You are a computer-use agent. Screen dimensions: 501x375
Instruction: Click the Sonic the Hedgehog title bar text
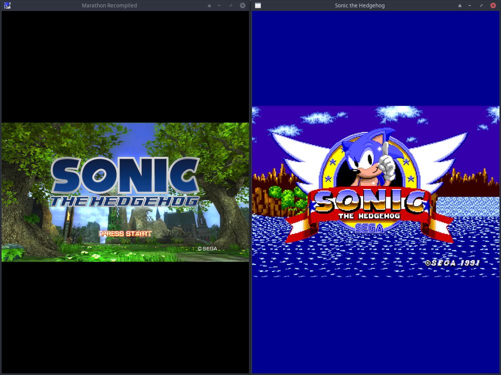pos(360,5)
